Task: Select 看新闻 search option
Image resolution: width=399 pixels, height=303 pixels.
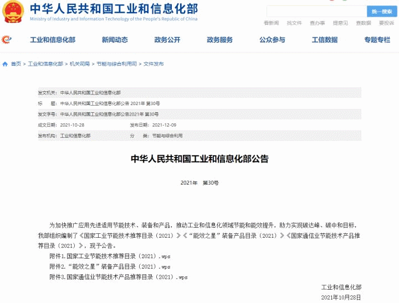Action: click(271, 23)
